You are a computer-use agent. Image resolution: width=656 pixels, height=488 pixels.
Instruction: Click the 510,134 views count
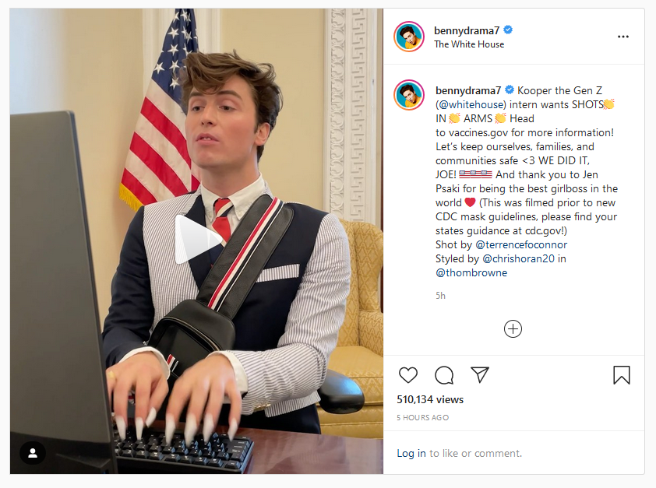(x=430, y=399)
